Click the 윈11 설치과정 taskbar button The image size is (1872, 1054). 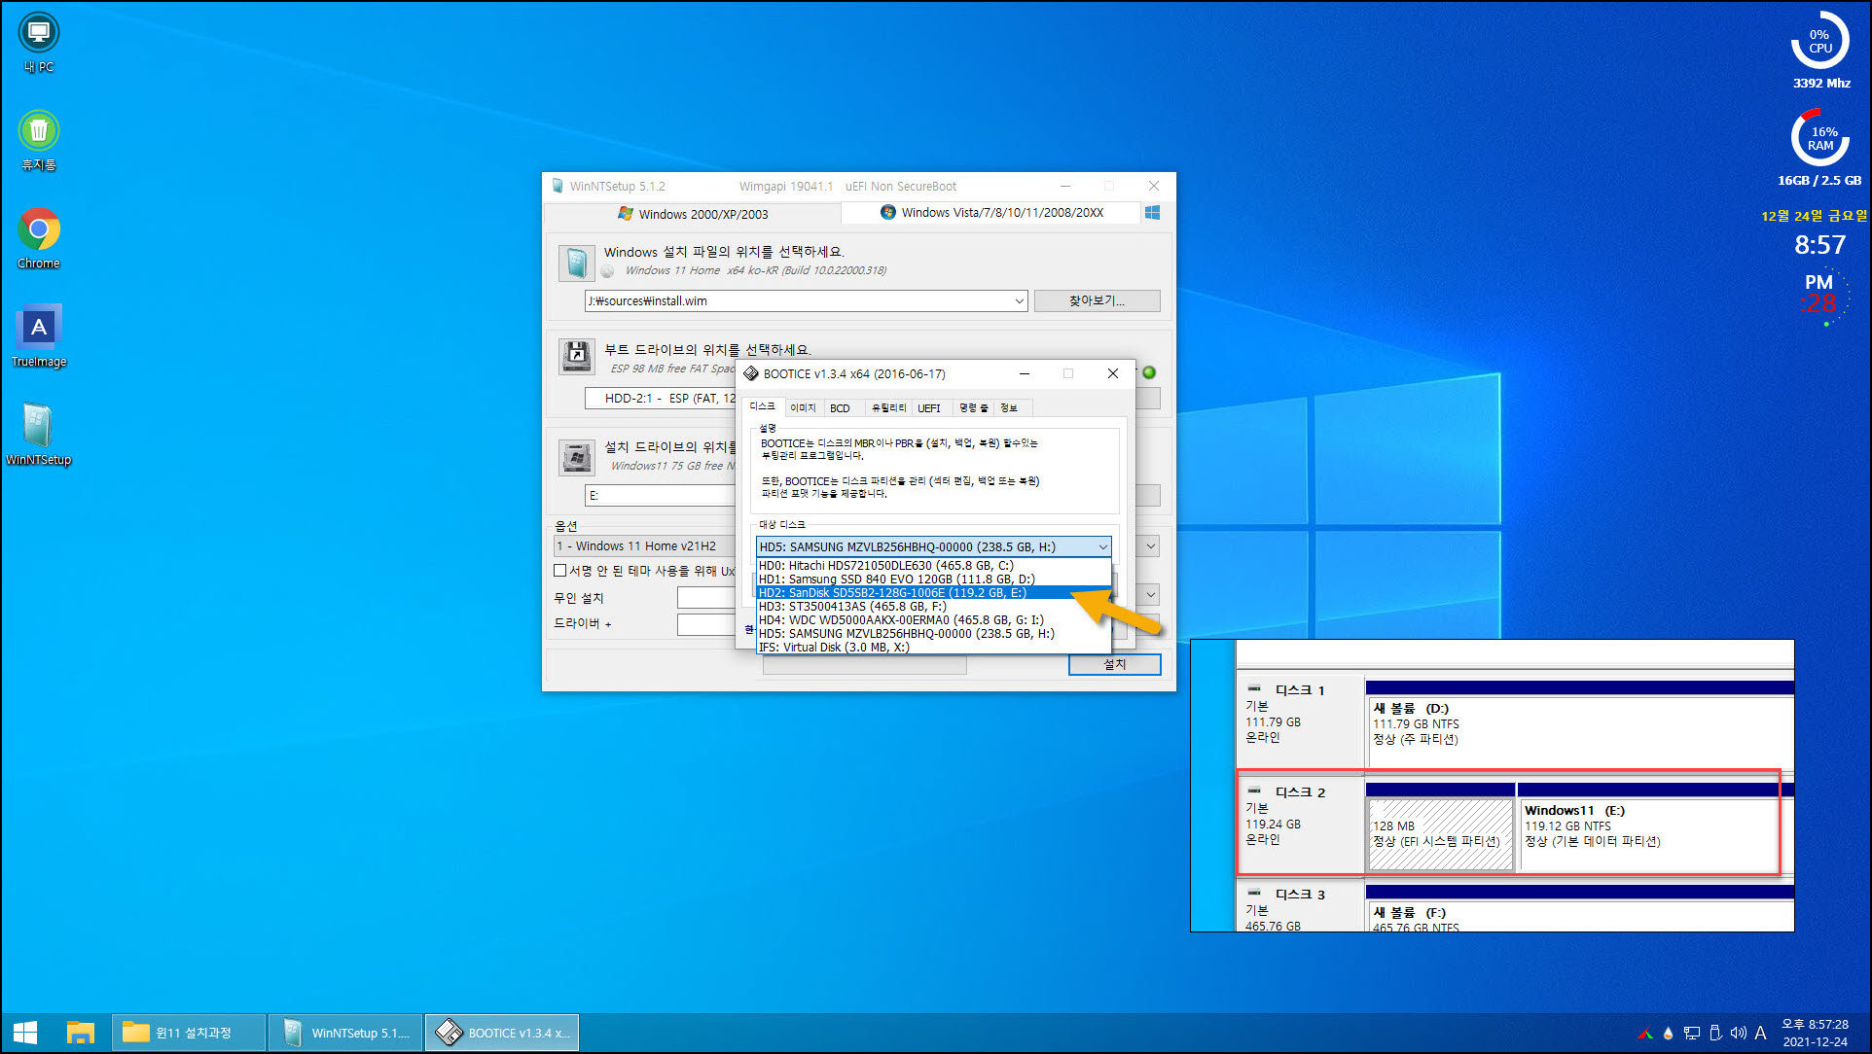(189, 1033)
